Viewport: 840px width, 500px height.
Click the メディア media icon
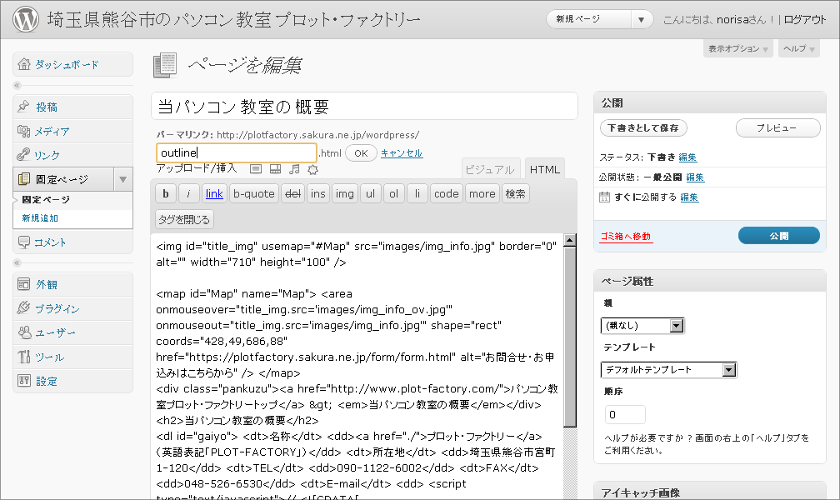point(23,131)
